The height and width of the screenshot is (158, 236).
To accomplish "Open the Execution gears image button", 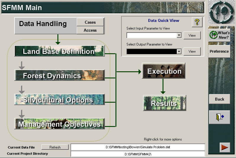I will point(164,71).
